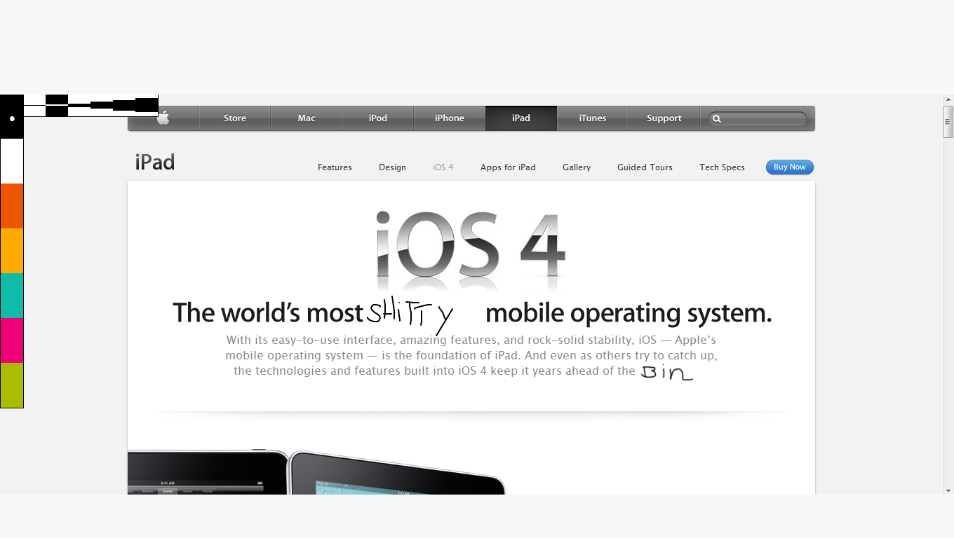Image resolution: width=954 pixels, height=538 pixels.
Task: Select the amber yellow color swatch
Action: [12, 251]
